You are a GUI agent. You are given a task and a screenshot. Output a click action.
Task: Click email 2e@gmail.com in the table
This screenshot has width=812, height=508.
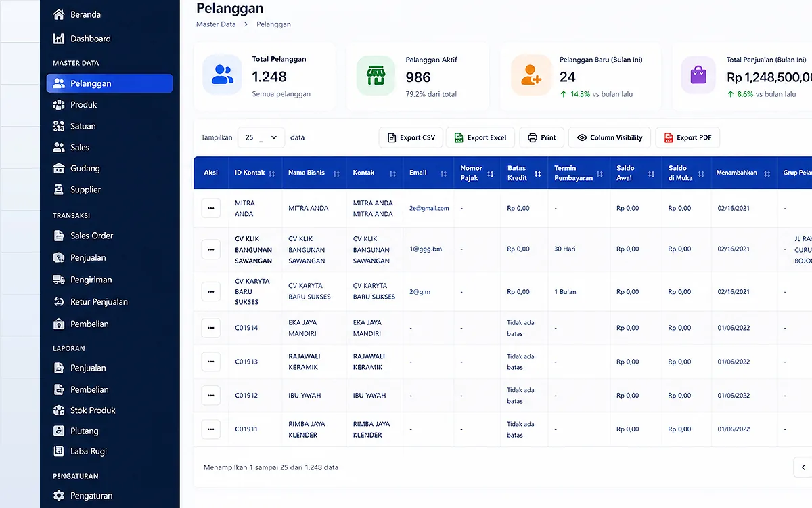tap(429, 208)
